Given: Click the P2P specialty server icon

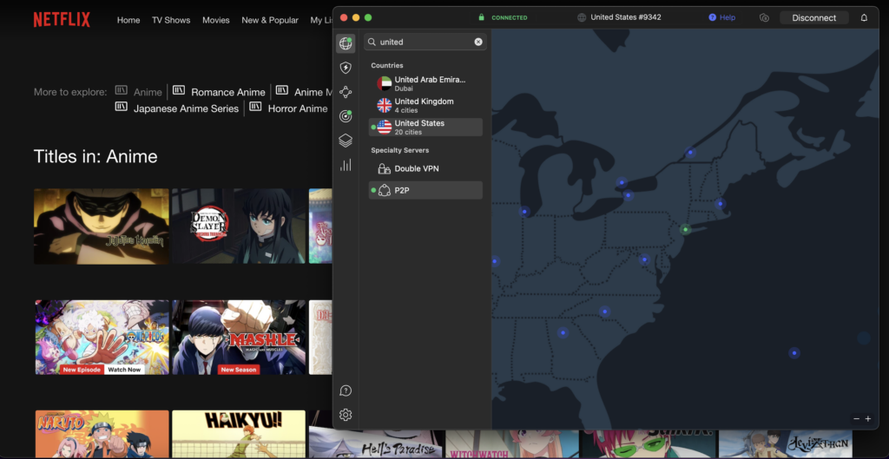Looking at the screenshot, I should (385, 190).
